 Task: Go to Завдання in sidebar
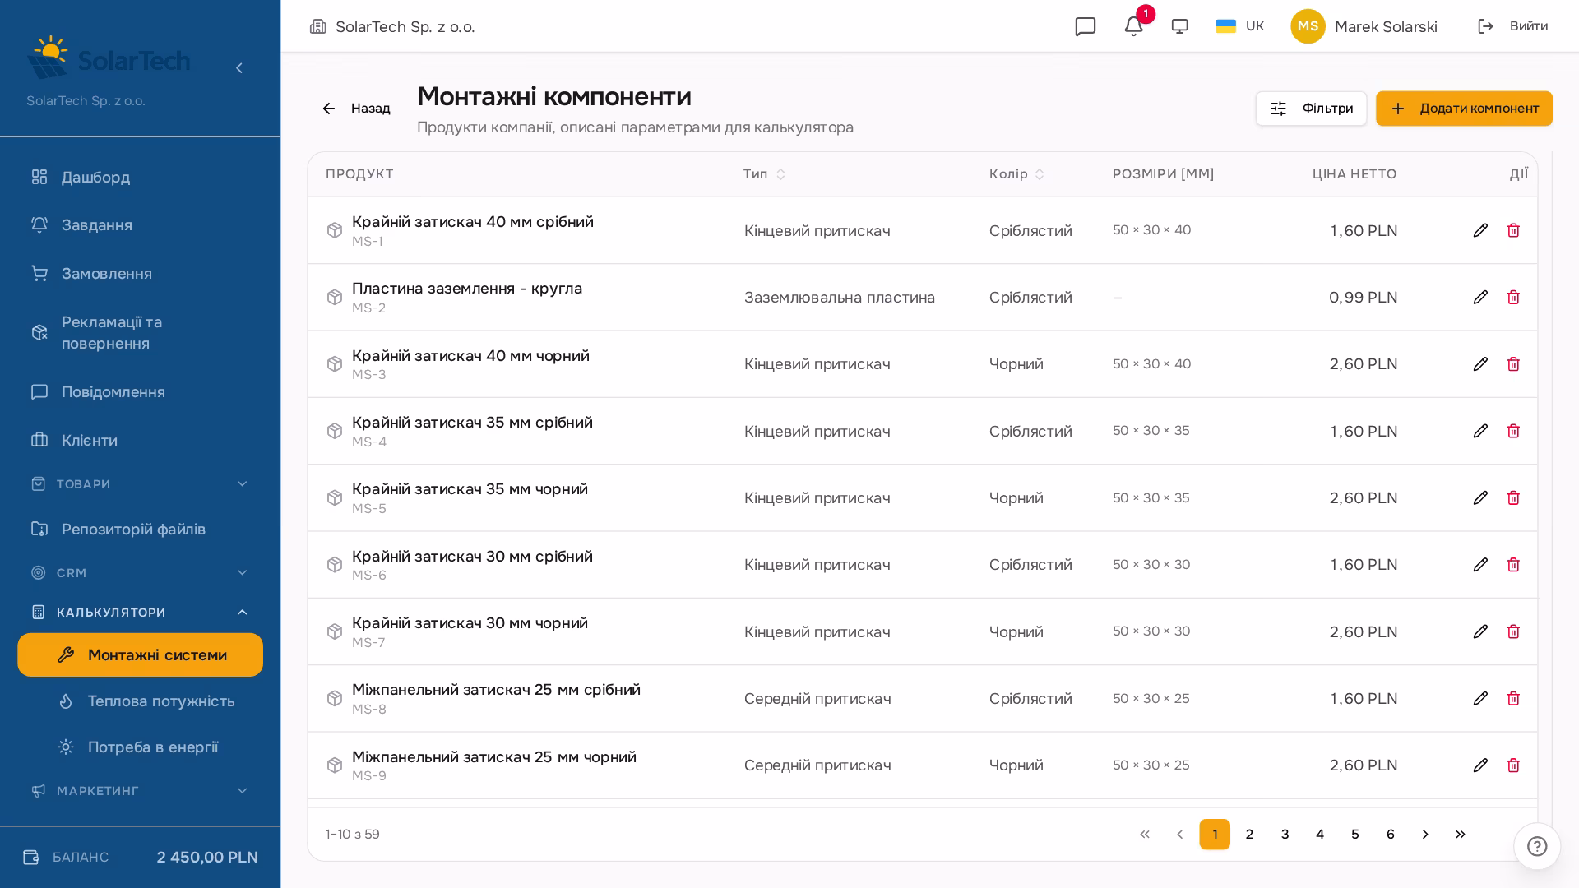[x=140, y=225]
